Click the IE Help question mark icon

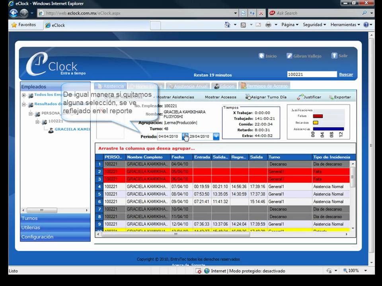pyautogui.click(x=366, y=25)
